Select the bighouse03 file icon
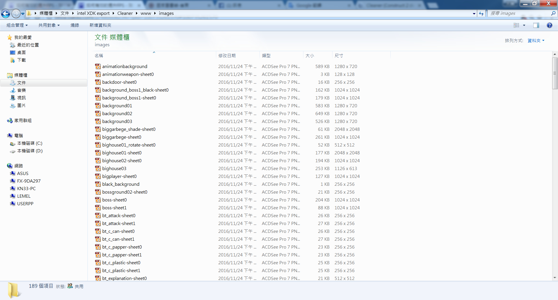This screenshot has width=558, height=300. (x=98, y=169)
